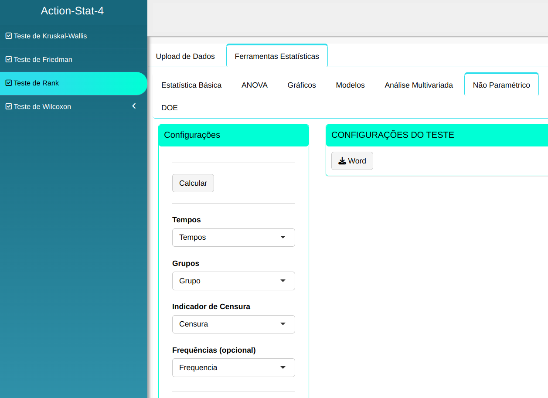548x398 pixels.
Task: Select the Ferramentas Estatísticas tab
Action: [277, 56]
